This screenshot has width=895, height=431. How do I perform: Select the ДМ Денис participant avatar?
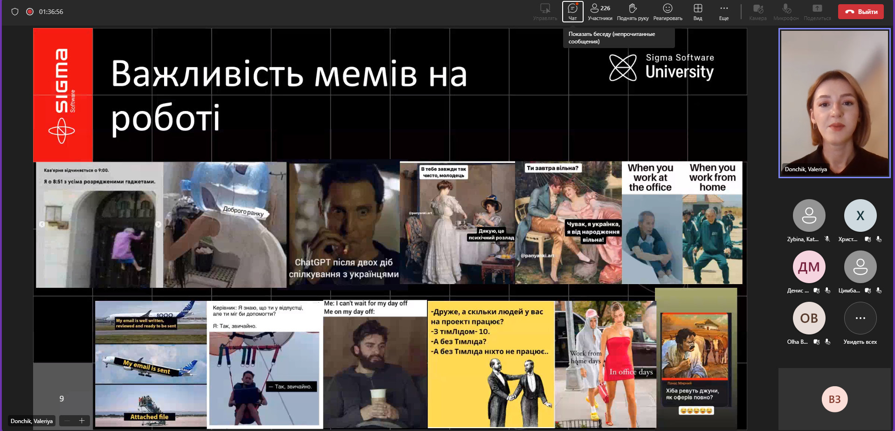[809, 267]
